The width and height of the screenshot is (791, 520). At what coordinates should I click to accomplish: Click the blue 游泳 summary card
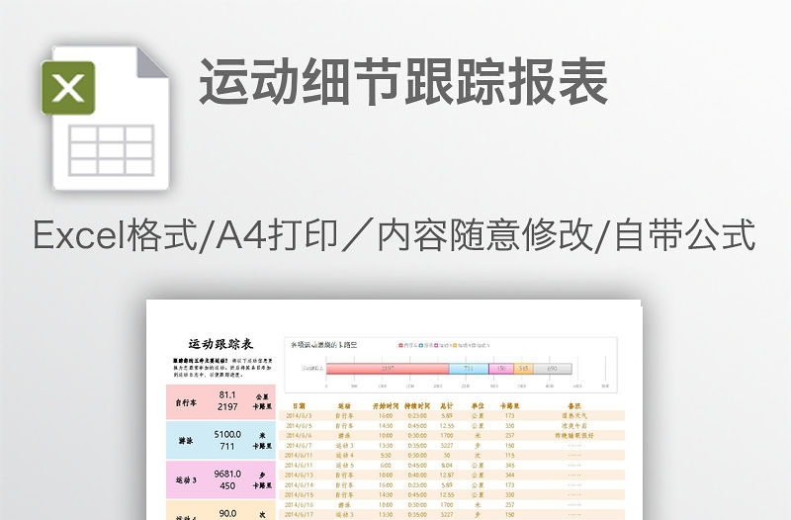(x=220, y=440)
